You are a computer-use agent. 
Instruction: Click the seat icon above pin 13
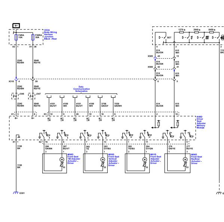pos(107,135)
